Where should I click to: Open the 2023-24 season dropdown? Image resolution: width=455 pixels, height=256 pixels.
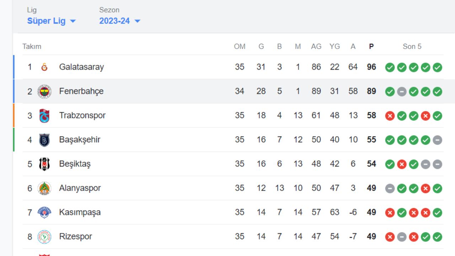pyautogui.click(x=114, y=21)
